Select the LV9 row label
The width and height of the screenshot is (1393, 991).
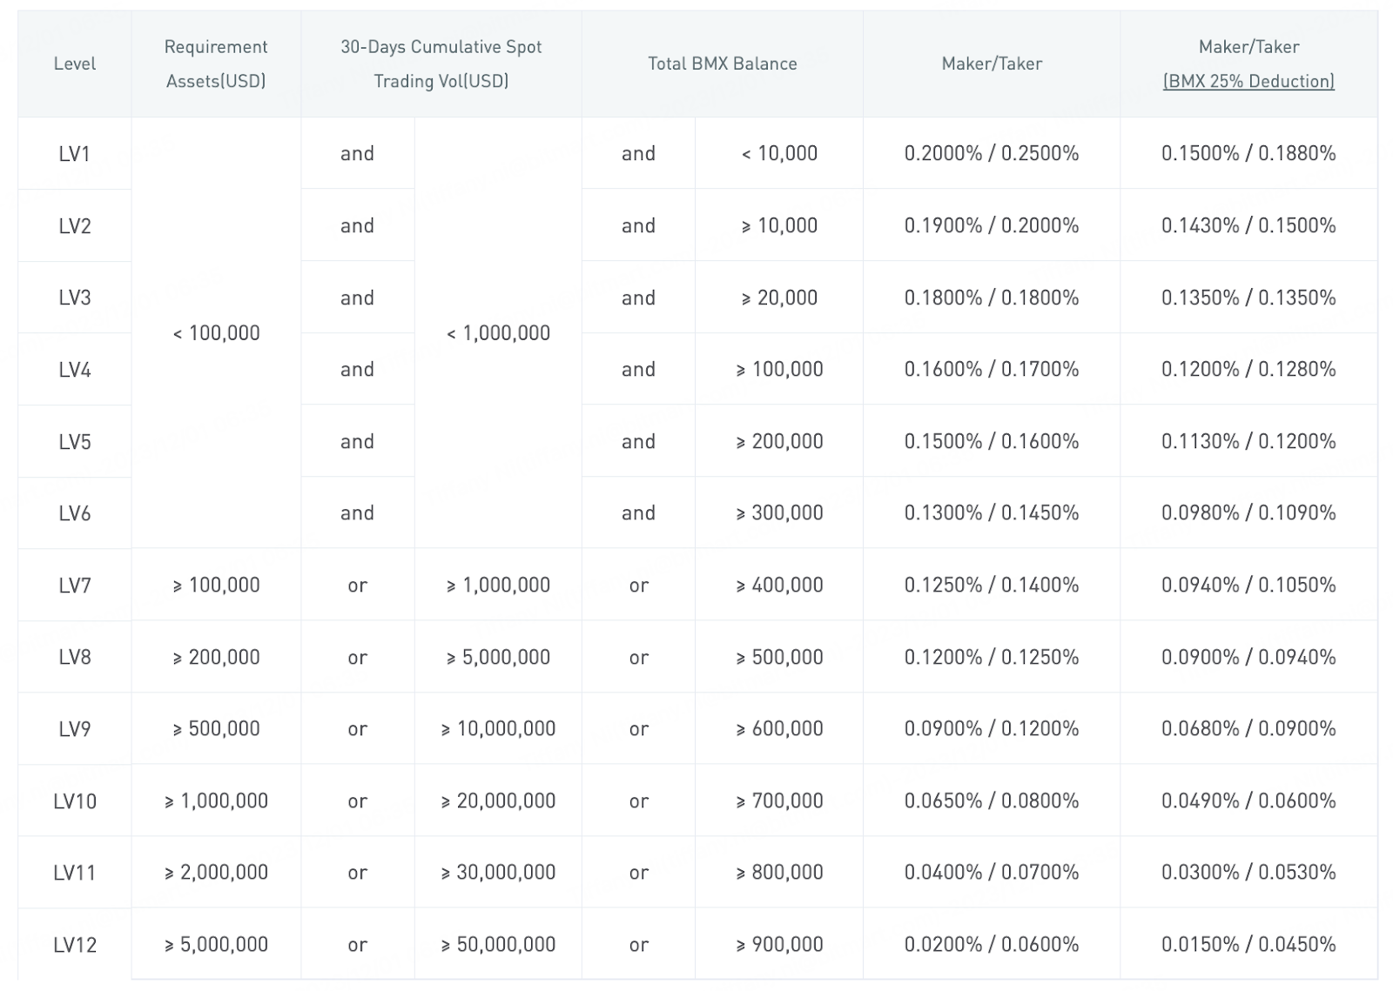coord(75,728)
